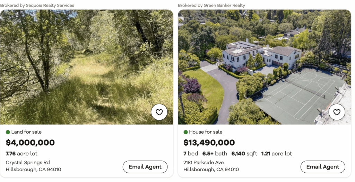Open the Crystal Springs Rd address link
Viewport: 355px width, 182px height.
(28, 163)
